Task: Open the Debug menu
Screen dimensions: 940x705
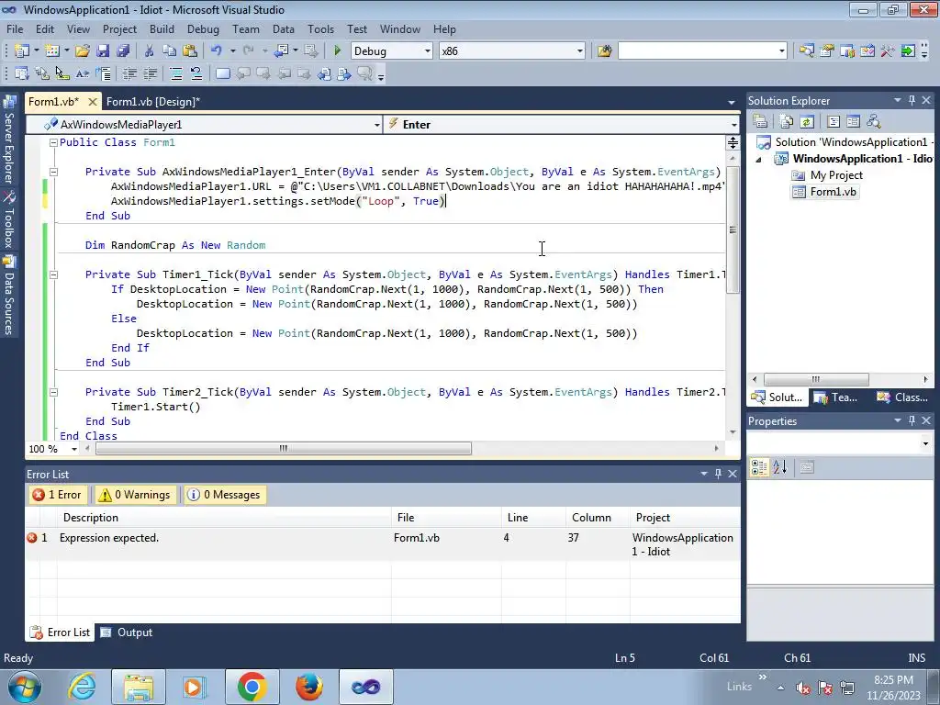Action: [x=203, y=28]
